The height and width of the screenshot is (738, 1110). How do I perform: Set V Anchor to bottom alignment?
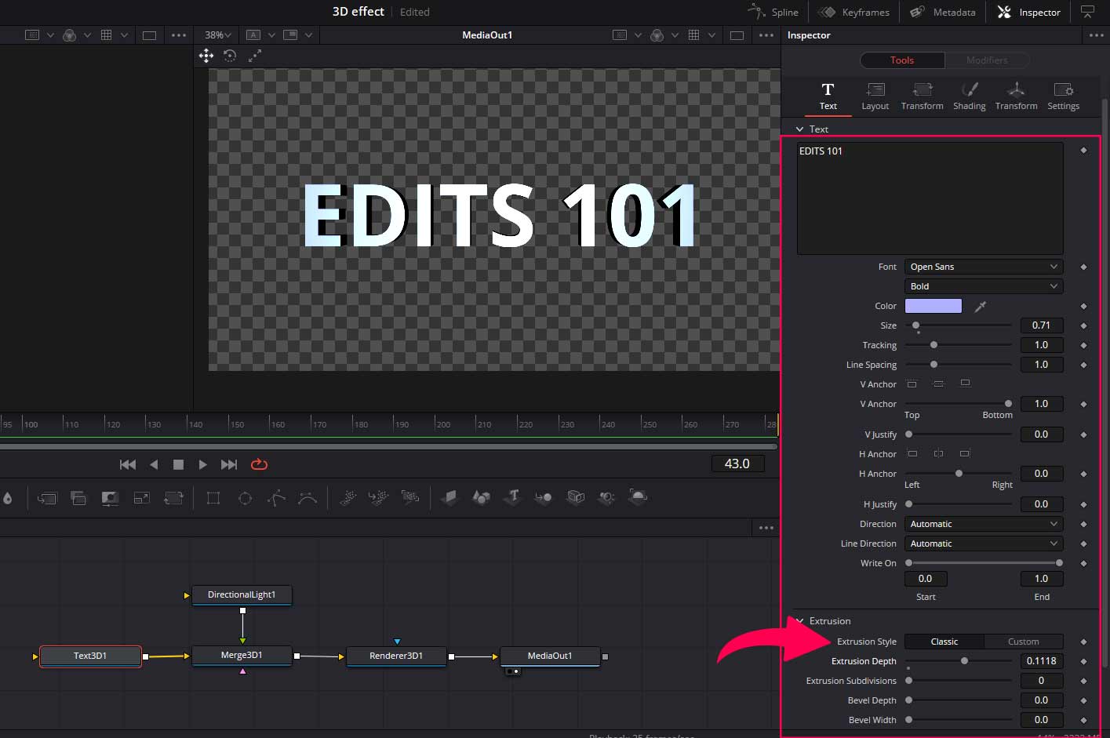coord(966,384)
